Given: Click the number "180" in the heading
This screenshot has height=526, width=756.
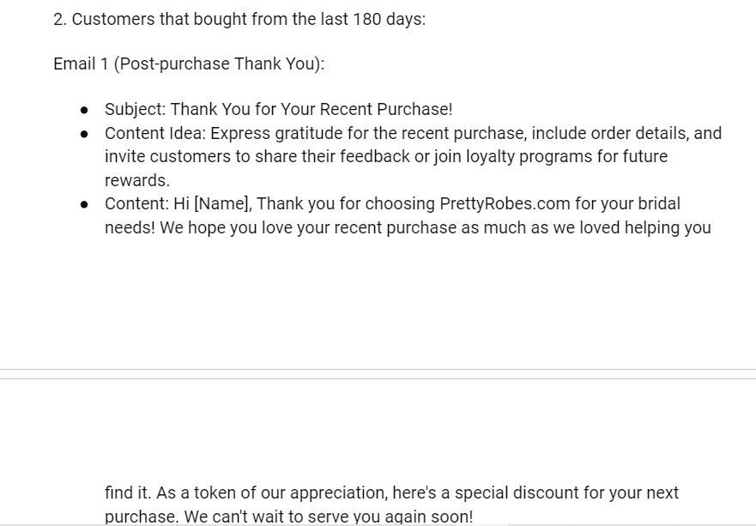Looking at the screenshot, I should [x=367, y=19].
